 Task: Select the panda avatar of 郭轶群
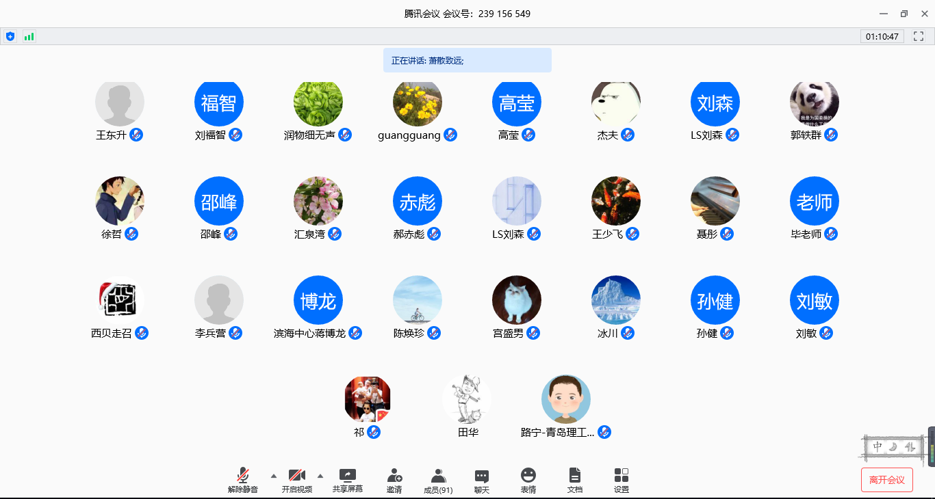pos(814,103)
